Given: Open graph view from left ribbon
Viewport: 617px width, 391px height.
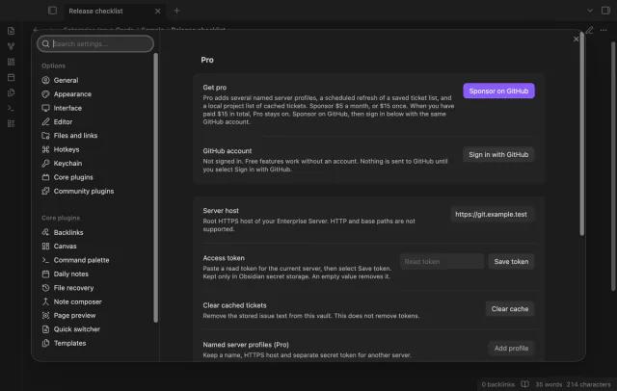Looking at the screenshot, I should coord(11,46).
